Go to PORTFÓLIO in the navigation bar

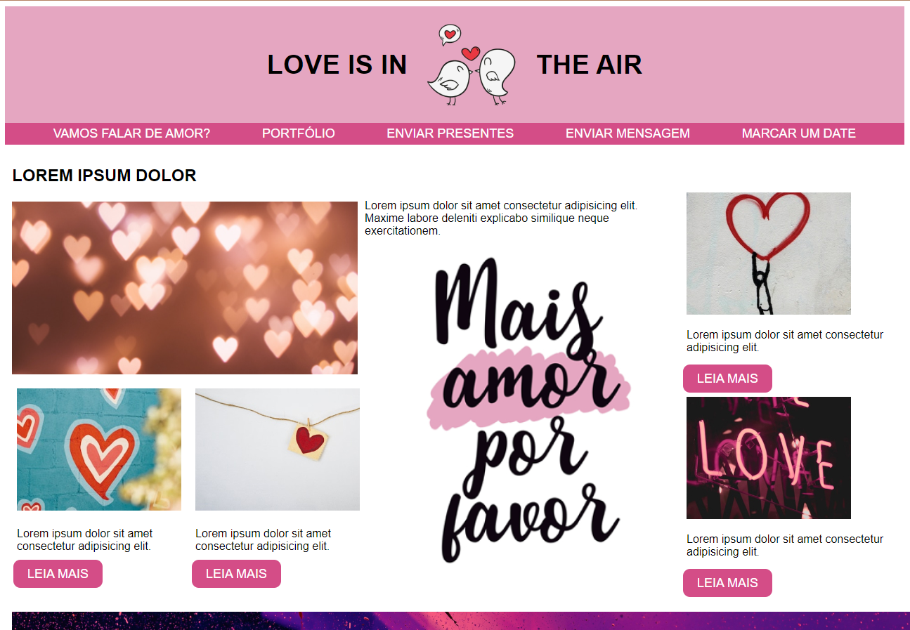point(299,133)
